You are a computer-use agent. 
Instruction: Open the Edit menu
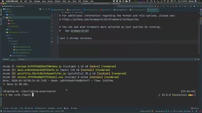tap(26, 1)
